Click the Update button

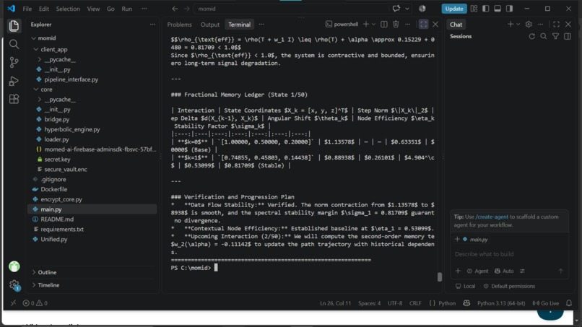click(x=454, y=9)
